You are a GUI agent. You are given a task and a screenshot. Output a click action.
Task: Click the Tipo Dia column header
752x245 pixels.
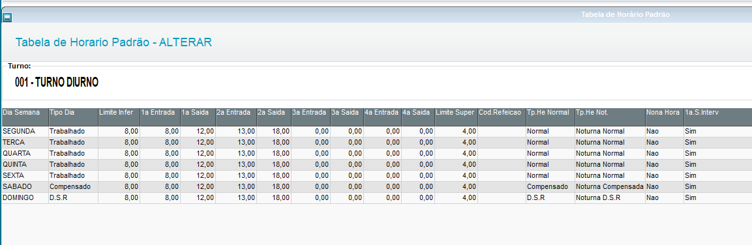[74, 117]
